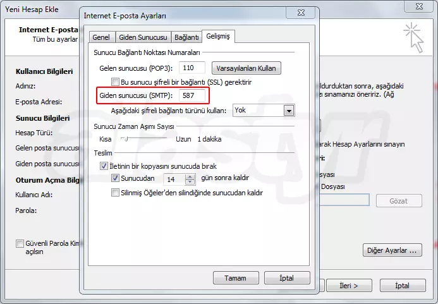Click the POP3 port field showing 110

(x=192, y=68)
